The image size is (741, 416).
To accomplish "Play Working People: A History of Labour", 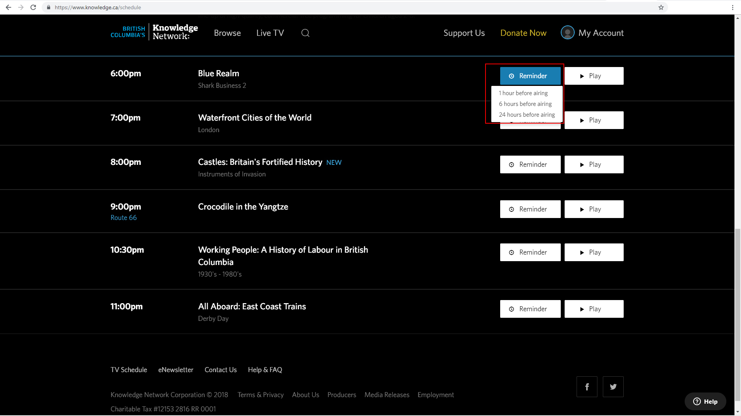I will coord(594,252).
